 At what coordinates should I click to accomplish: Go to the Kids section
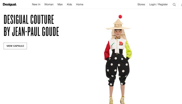tap(69, 4)
